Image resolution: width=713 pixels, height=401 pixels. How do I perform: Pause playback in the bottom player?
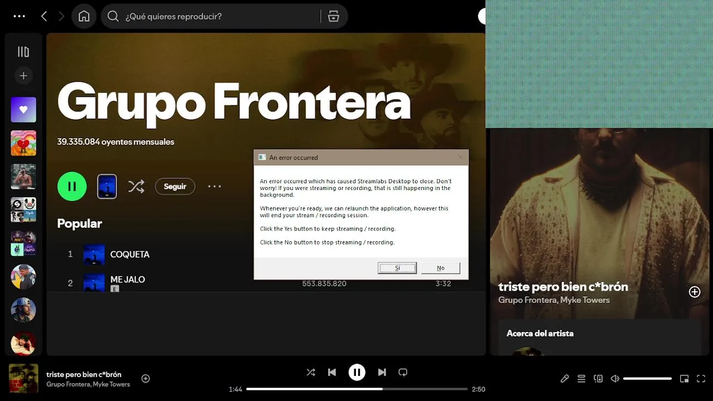(357, 372)
